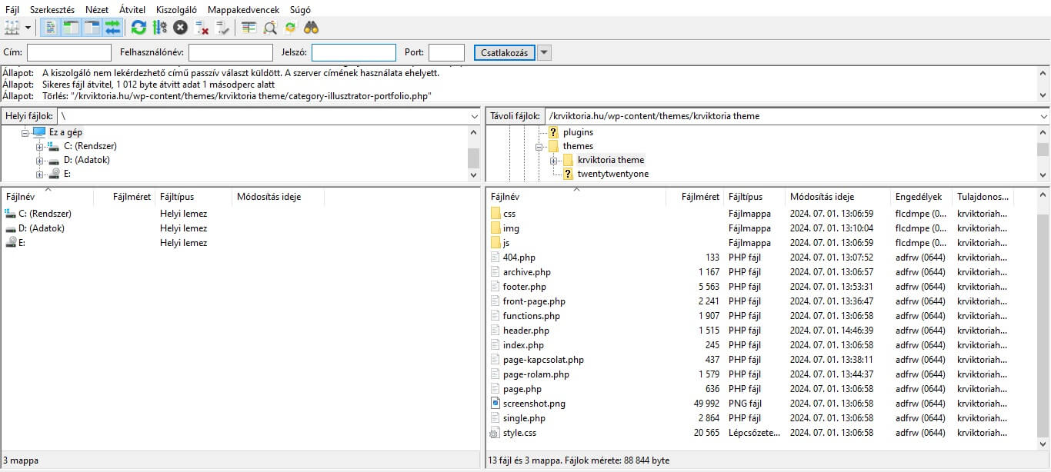This screenshot has height=472, width=1051.
Task: Click the Csatlakozás button
Action: tap(504, 52)
